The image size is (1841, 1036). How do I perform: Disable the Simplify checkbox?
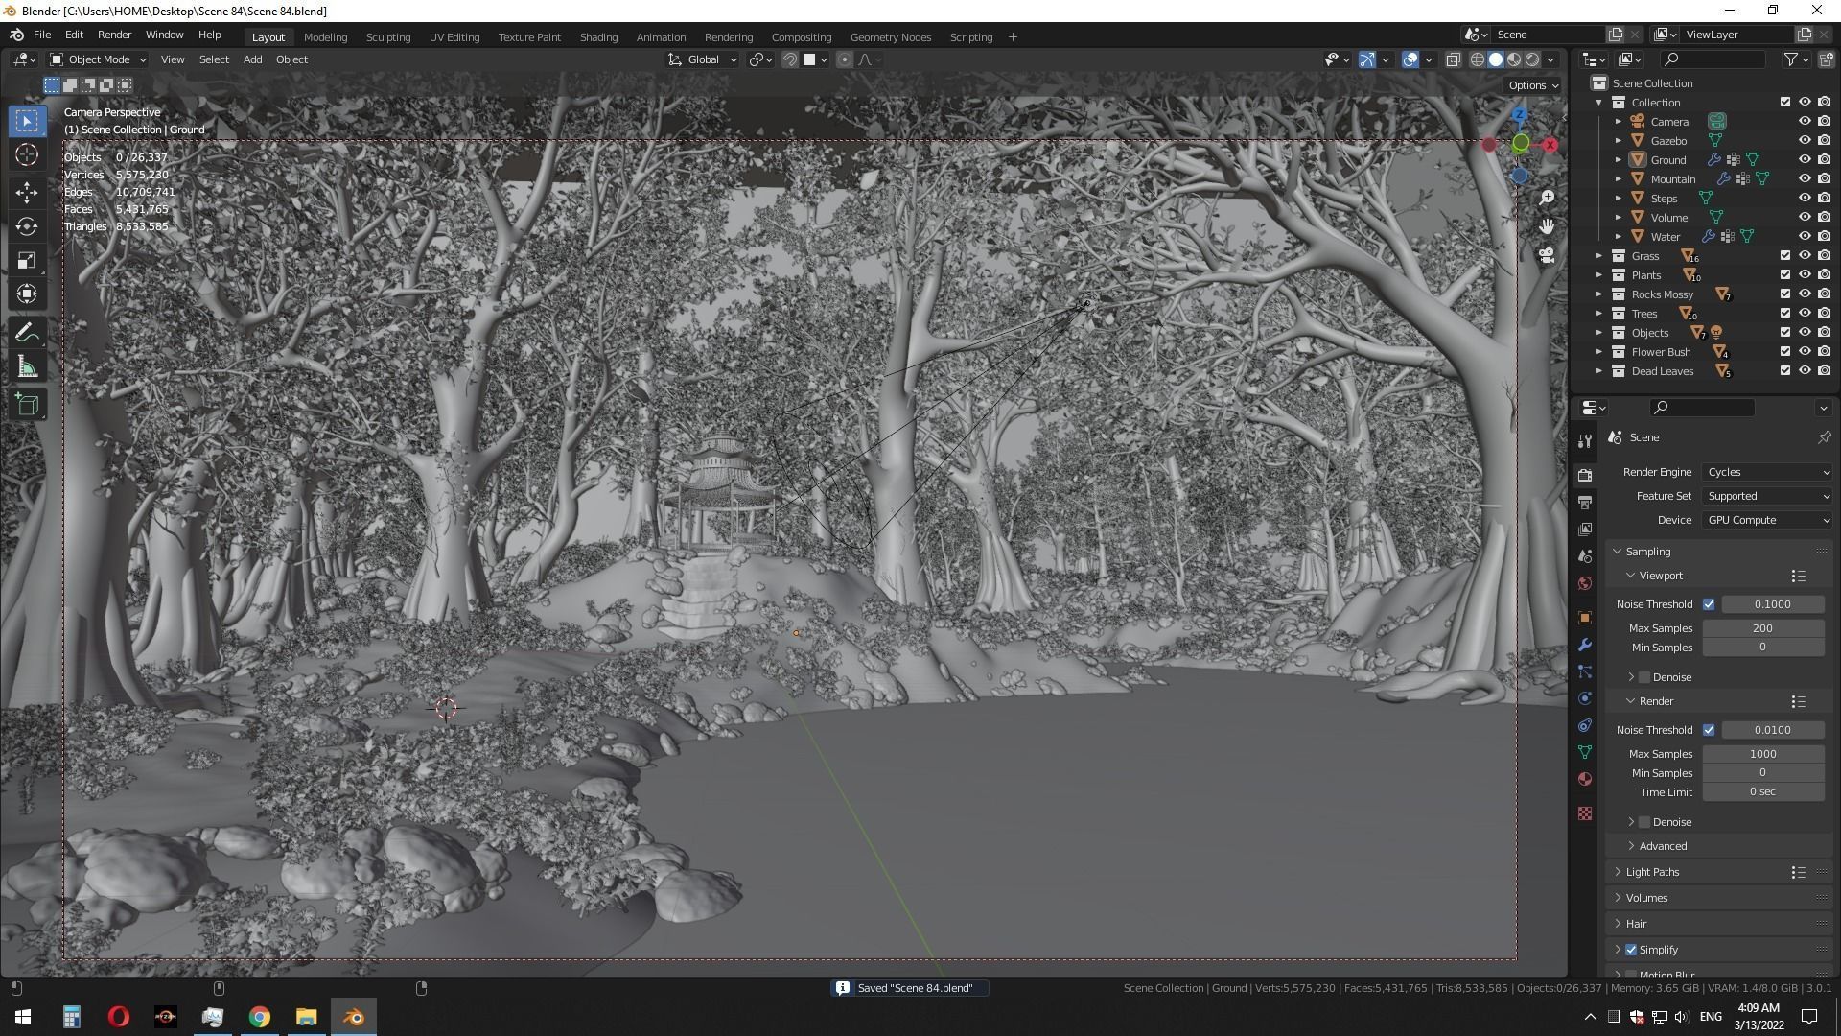point(1631,950)
